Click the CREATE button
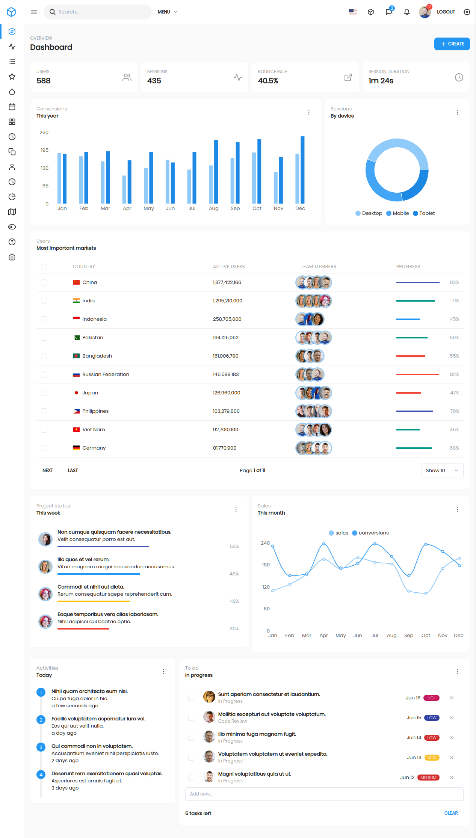 452,44
